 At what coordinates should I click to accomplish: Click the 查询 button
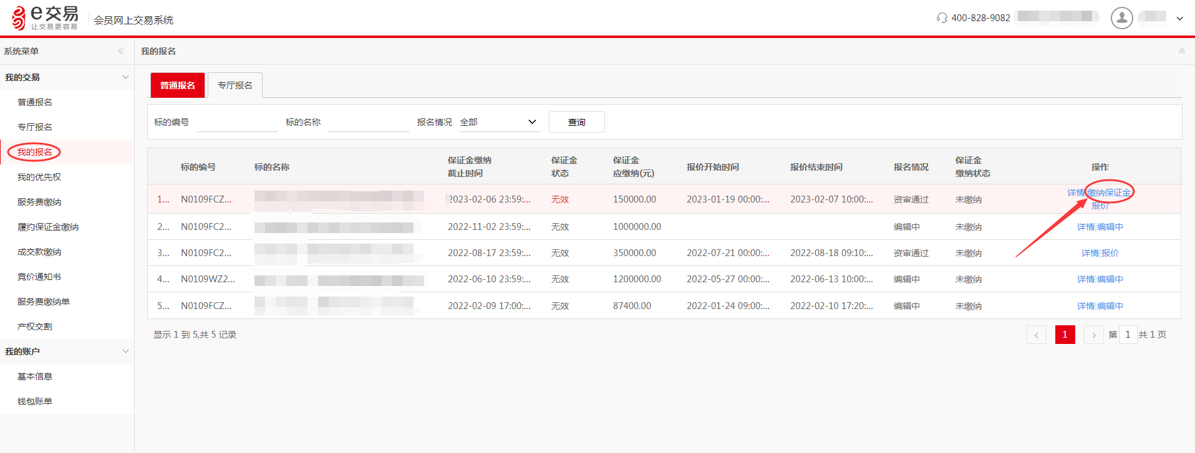[x=577, y=122]
